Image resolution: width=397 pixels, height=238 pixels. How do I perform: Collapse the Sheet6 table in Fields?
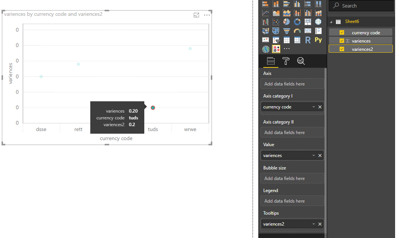coord(331,22)
